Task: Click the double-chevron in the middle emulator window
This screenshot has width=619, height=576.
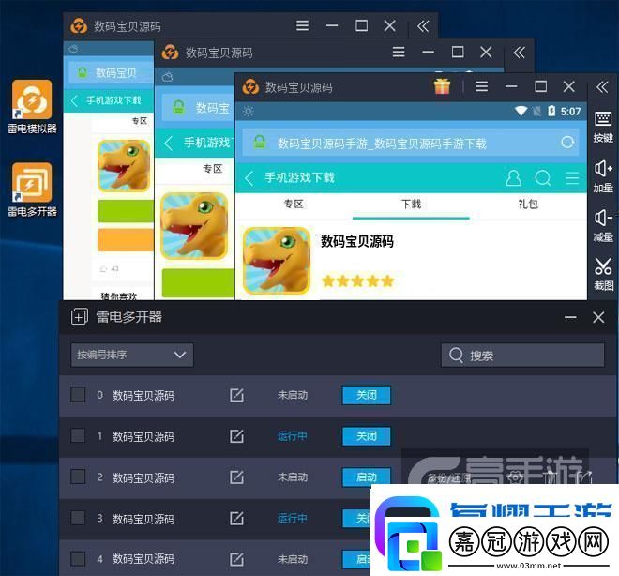Action: (520, 53)
